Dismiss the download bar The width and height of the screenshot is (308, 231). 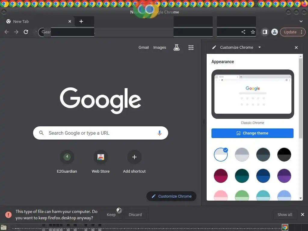tap(303, 214)
